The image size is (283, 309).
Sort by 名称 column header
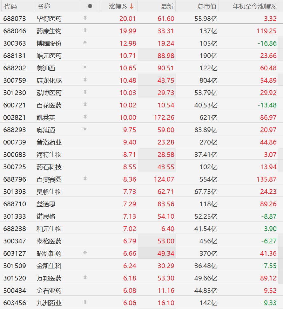44,6
